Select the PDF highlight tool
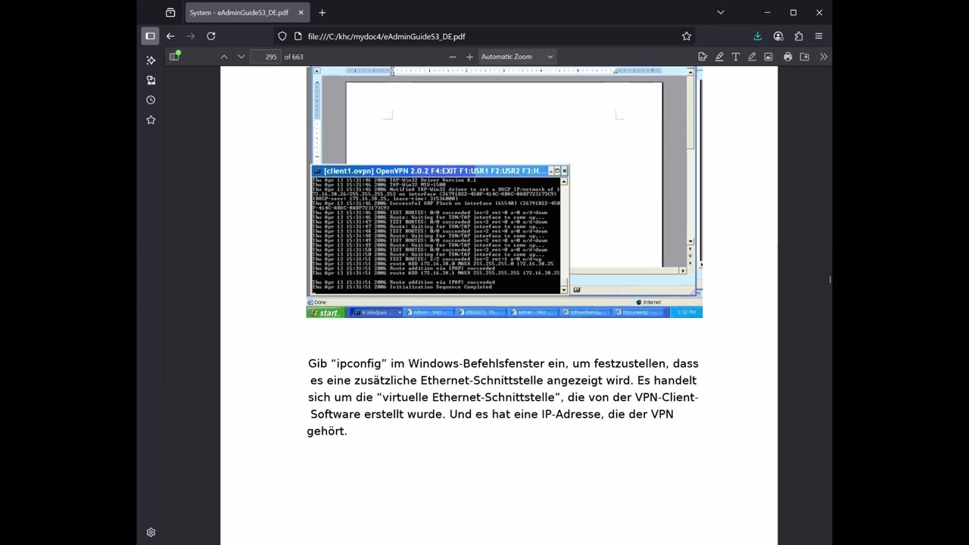Viewport: 969px width, 545px height. pos(719,57)
